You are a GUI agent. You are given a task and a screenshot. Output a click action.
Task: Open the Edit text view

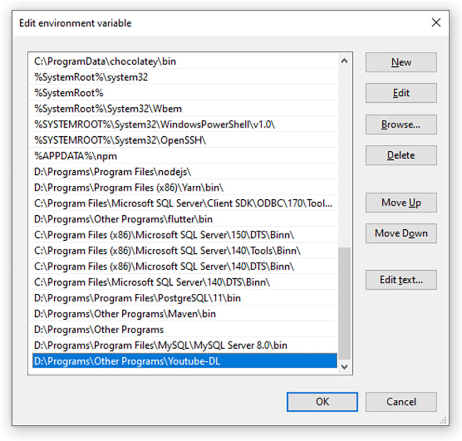[401, 280]
